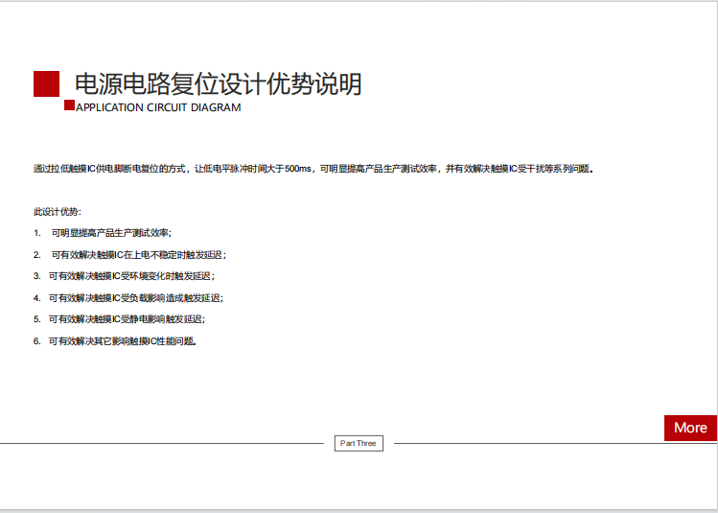Click the small red square before APPLICATION CIRCUIT DIAGRAM
This screenshot has height=513, width=718.
pyautogui.click(x=69, y=105)
